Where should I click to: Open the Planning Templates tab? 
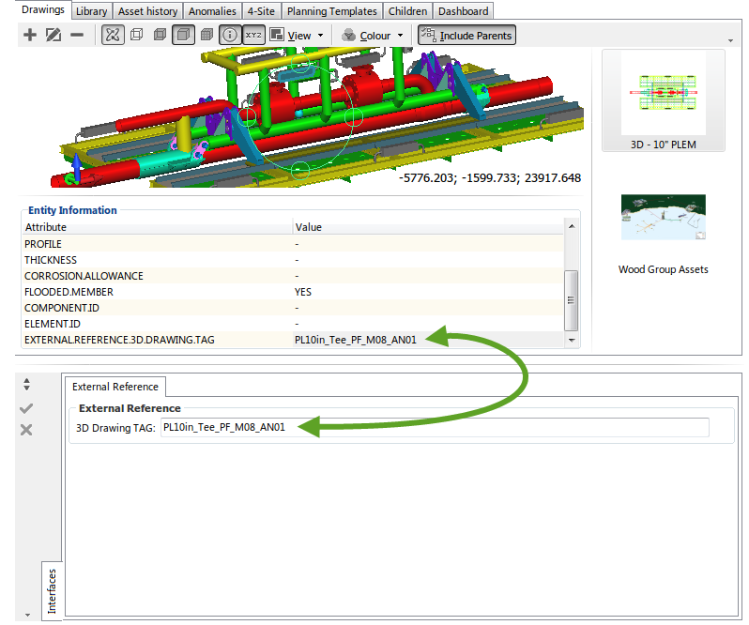click(332, 11)
